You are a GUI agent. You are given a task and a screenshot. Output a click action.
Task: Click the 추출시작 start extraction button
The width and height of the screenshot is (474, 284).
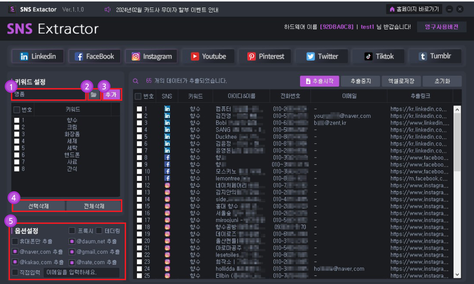coord(319,81)
